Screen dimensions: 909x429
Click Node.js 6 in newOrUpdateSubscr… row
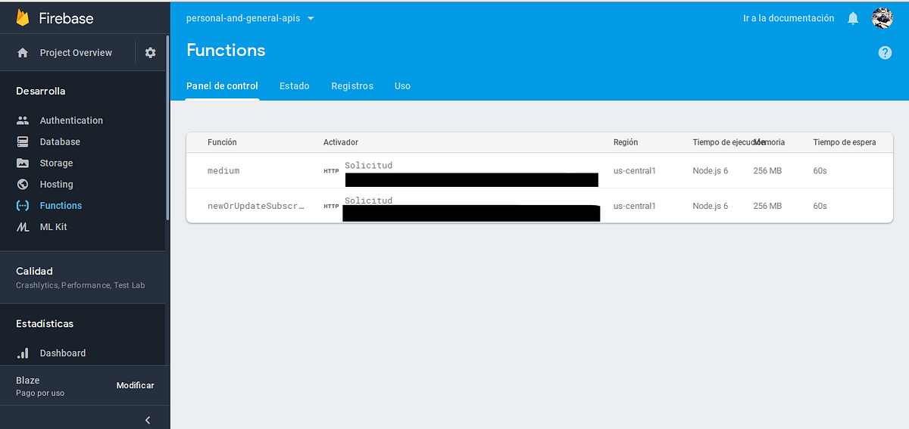(711, 206)
